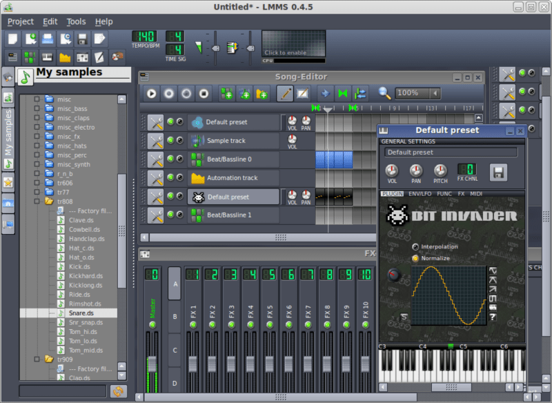The width and height of the screenshot is (552, 403).
Task: Open the Song-Editor zoom magnifier
Action: 384,93
